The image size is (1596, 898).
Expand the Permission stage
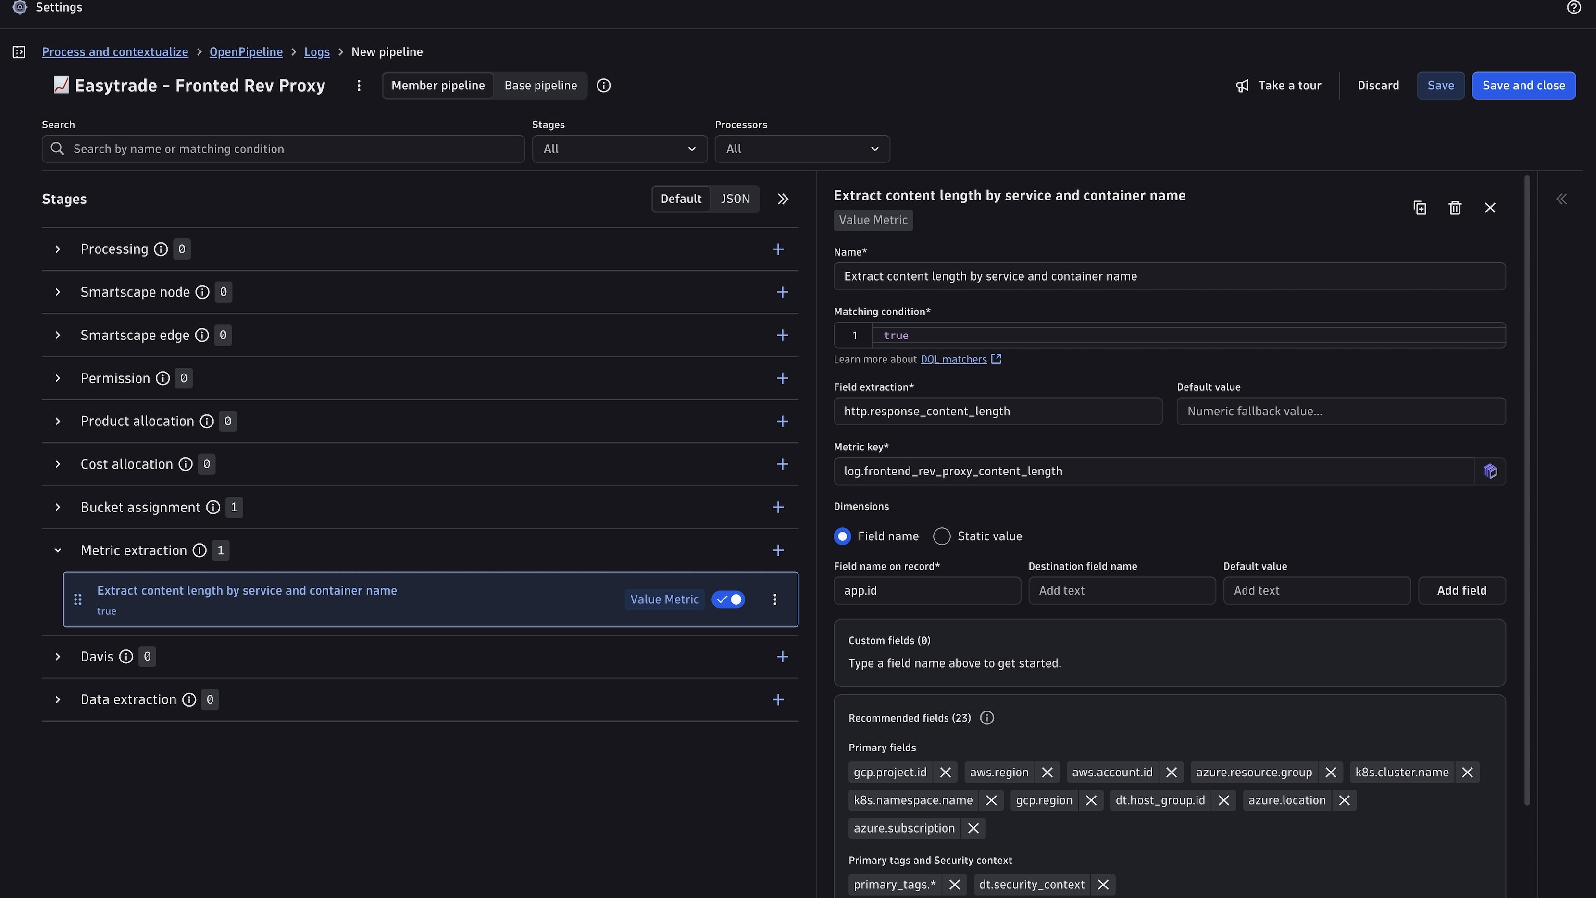click(58, 378)
